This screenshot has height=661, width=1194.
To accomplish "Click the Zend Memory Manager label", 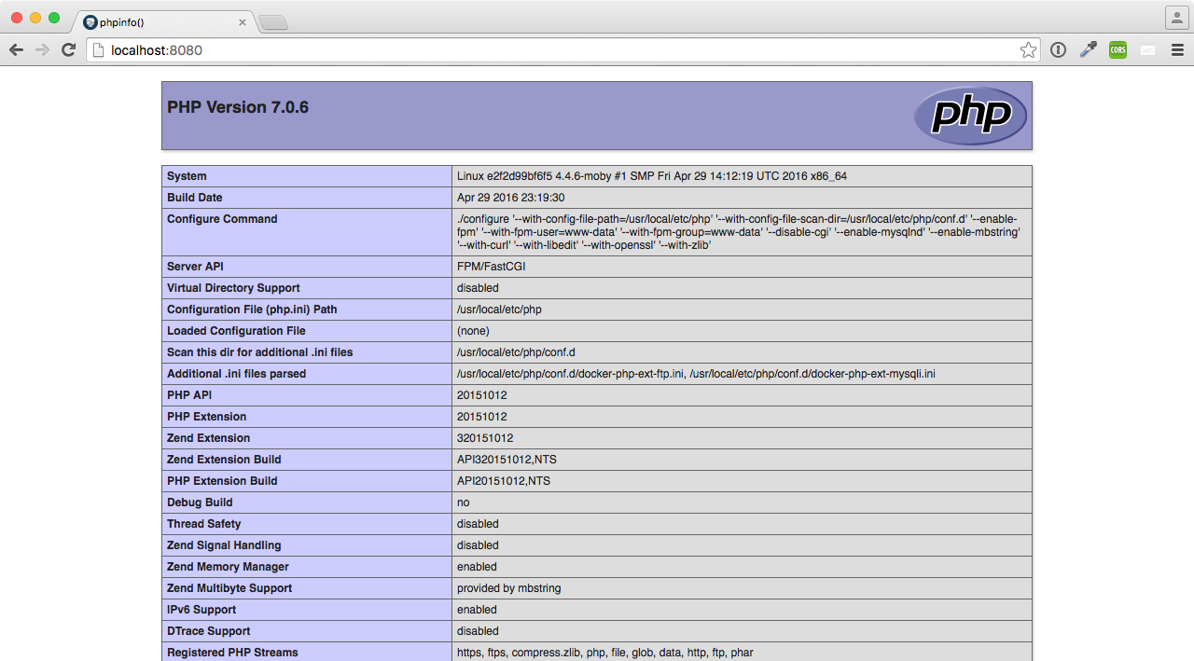I will pyautogui.click(x=228, y=567).
